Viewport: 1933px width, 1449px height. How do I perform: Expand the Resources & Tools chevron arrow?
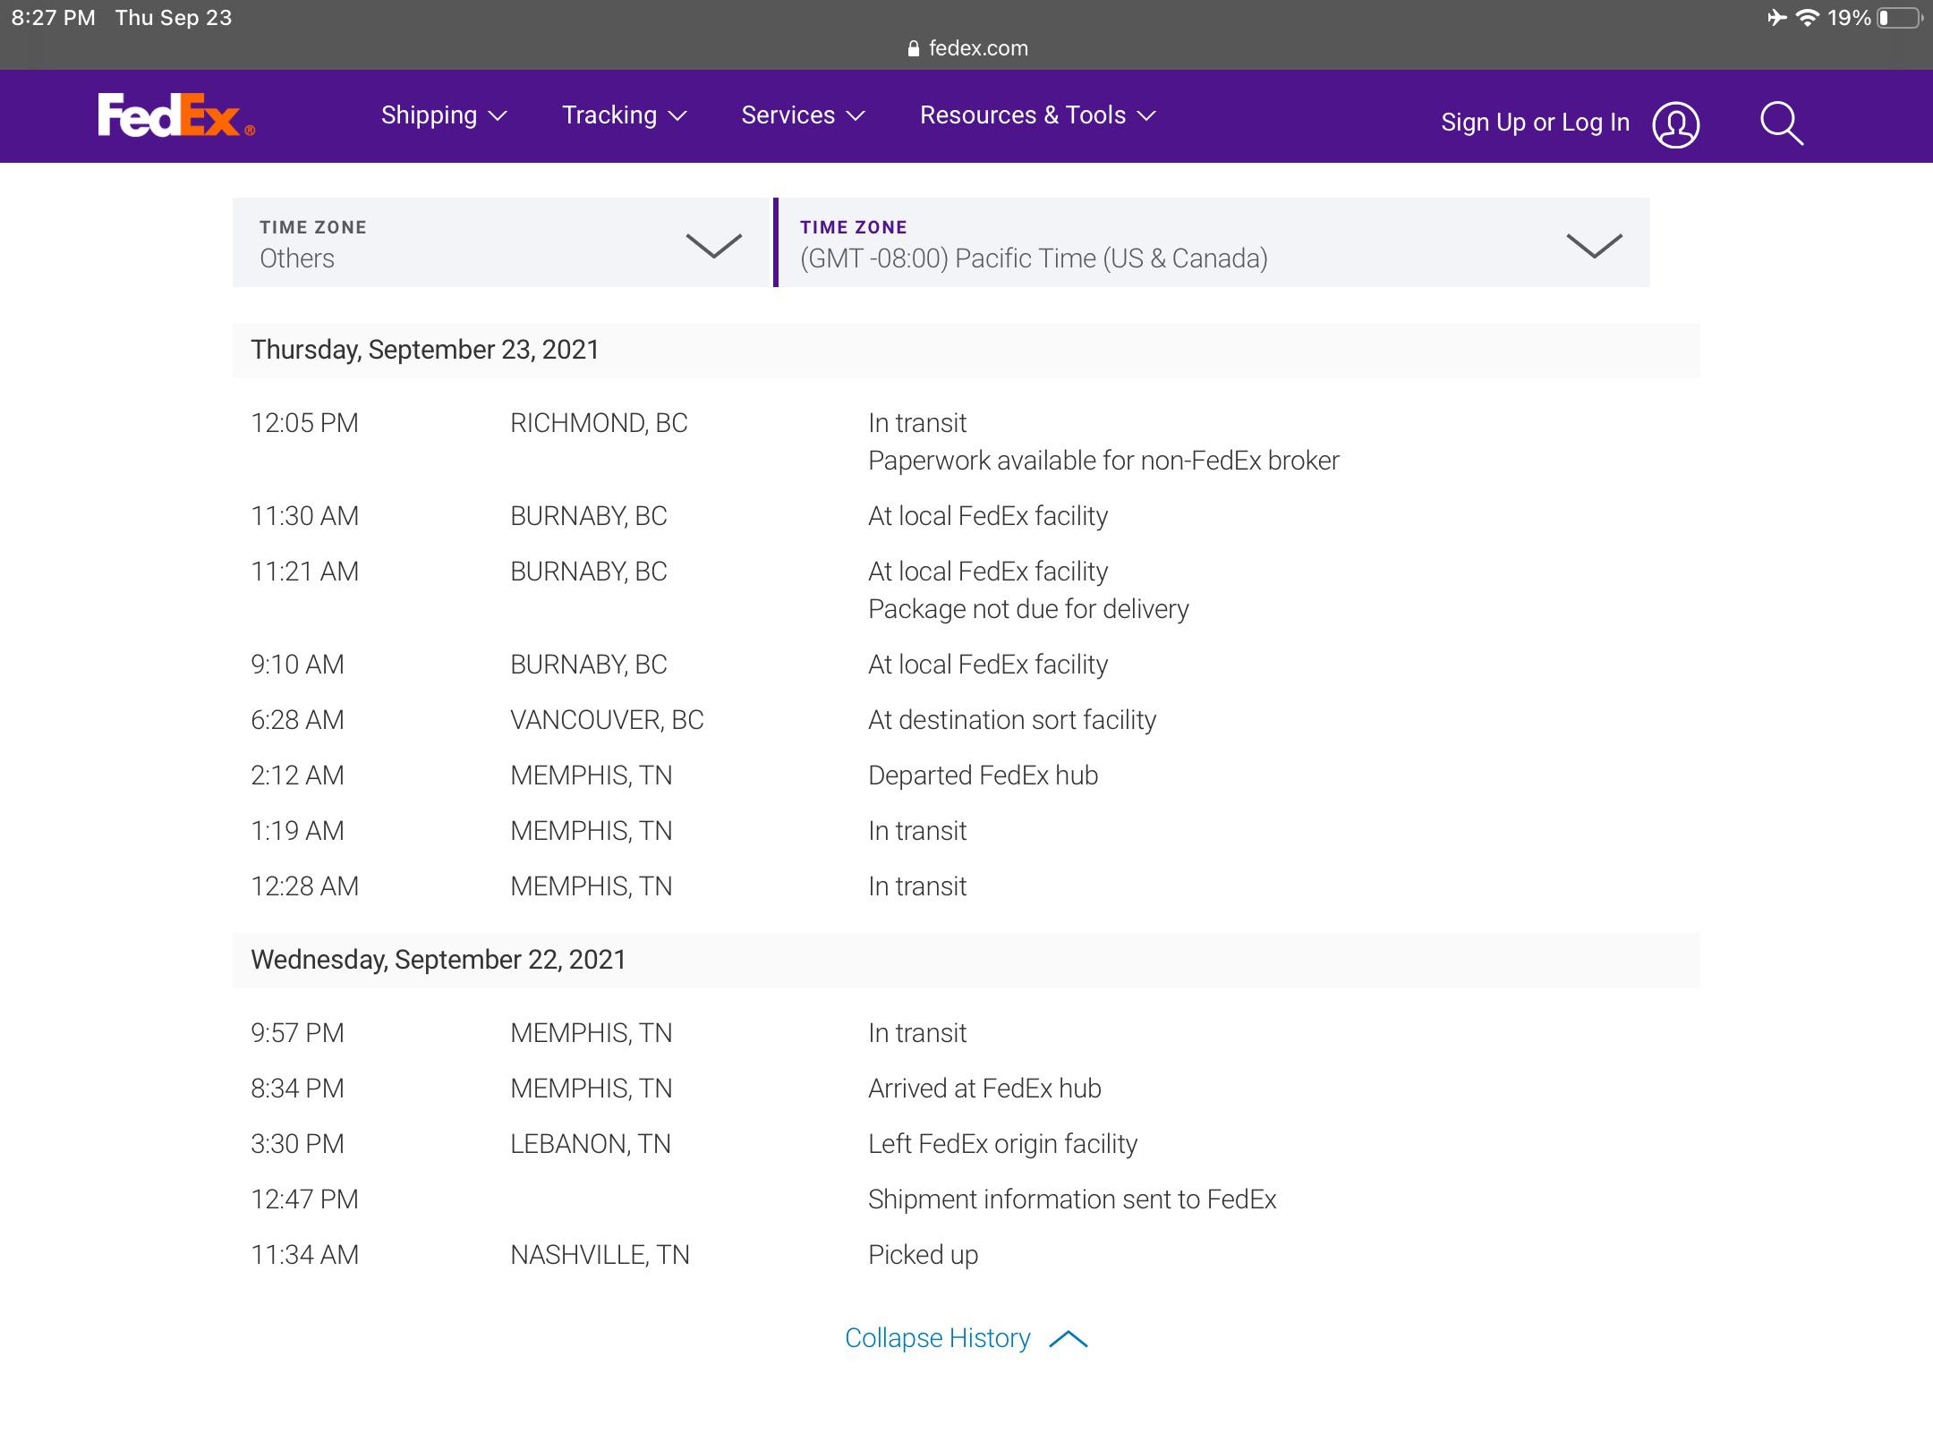[1146, 116]
